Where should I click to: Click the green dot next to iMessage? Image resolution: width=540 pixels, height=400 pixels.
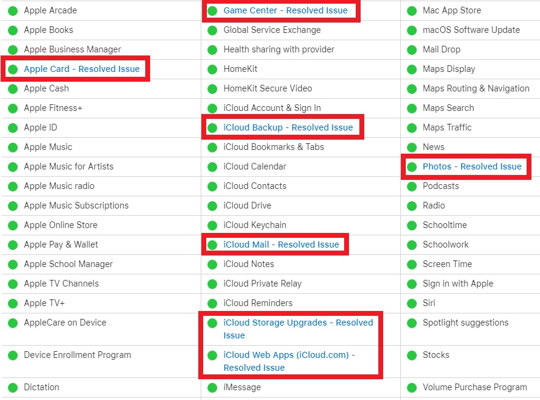point(212,388)
